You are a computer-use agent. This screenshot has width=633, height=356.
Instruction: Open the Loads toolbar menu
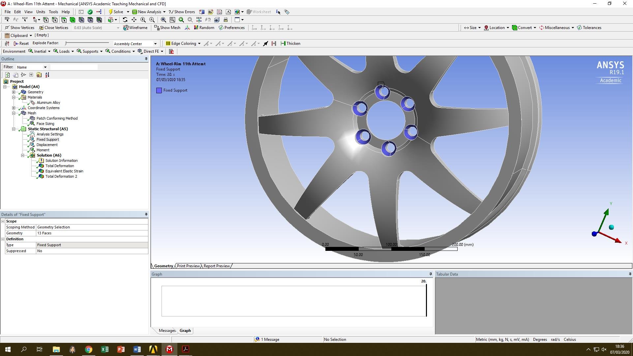63,51
